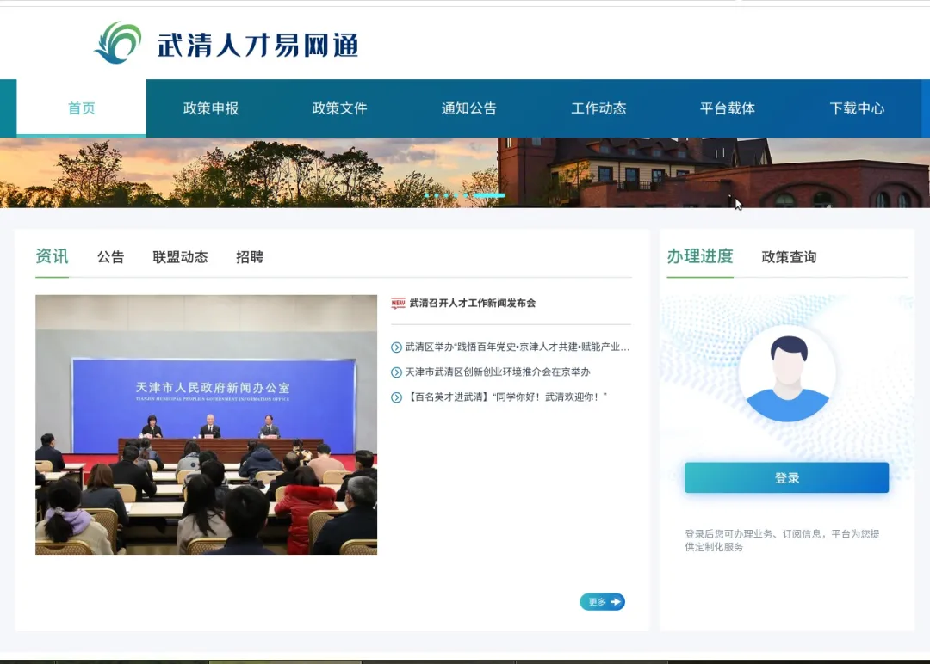
Task: Switch to the 联盟动态 tab
Action: (x=180, y=257)
